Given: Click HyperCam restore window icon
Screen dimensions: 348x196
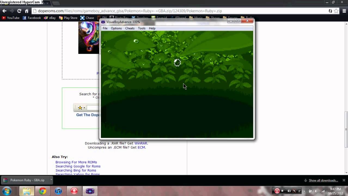Looking at the screenshot, I should 299,191.
